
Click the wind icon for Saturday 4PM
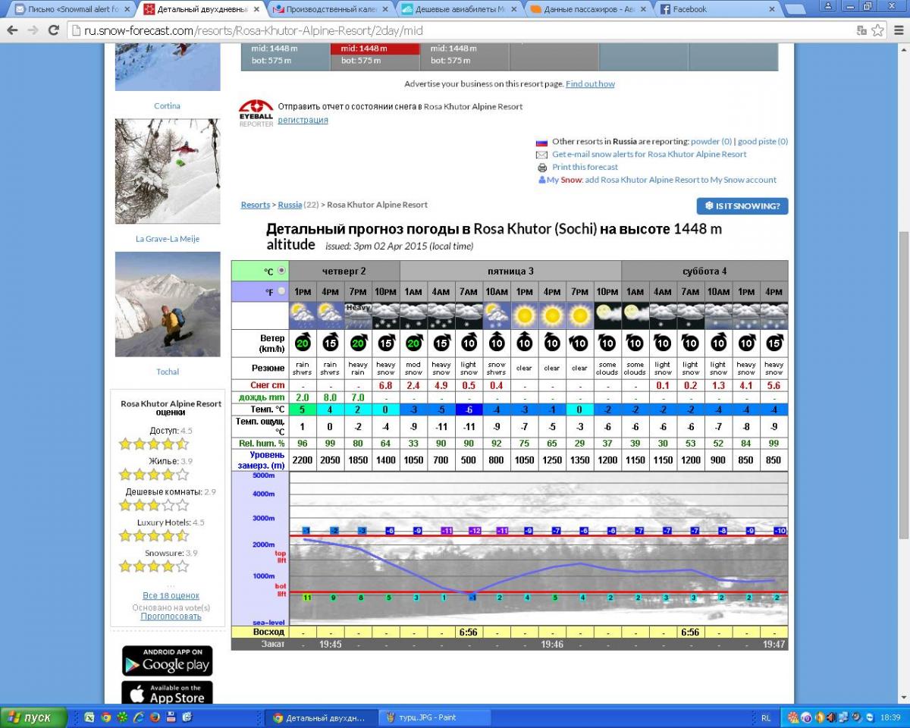point(774,343)
